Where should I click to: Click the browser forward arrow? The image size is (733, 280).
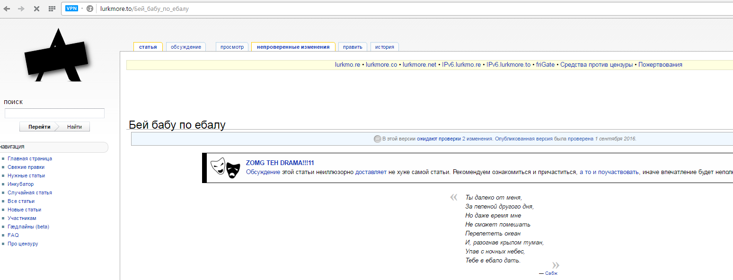[21, 9]
